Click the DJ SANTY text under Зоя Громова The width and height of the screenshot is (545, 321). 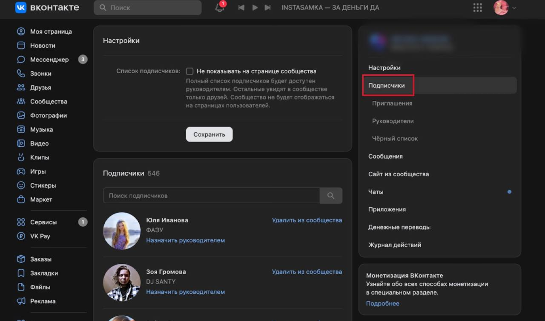pos(161,281)
